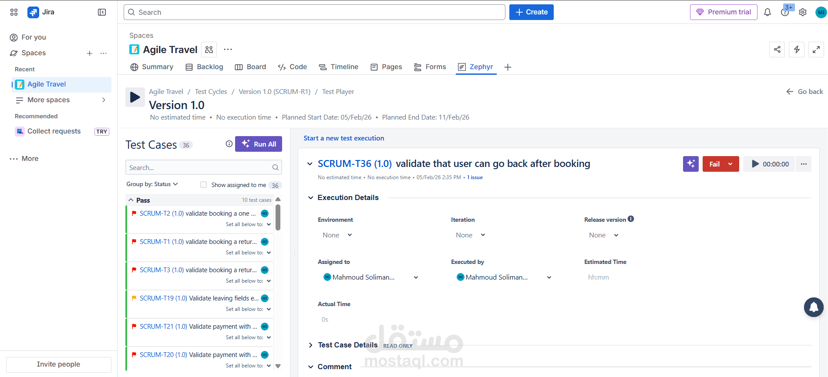Open the app switcher grid icon
This screenshot has width=828, height=377.
pyautogui.click(x=14, y=12)
